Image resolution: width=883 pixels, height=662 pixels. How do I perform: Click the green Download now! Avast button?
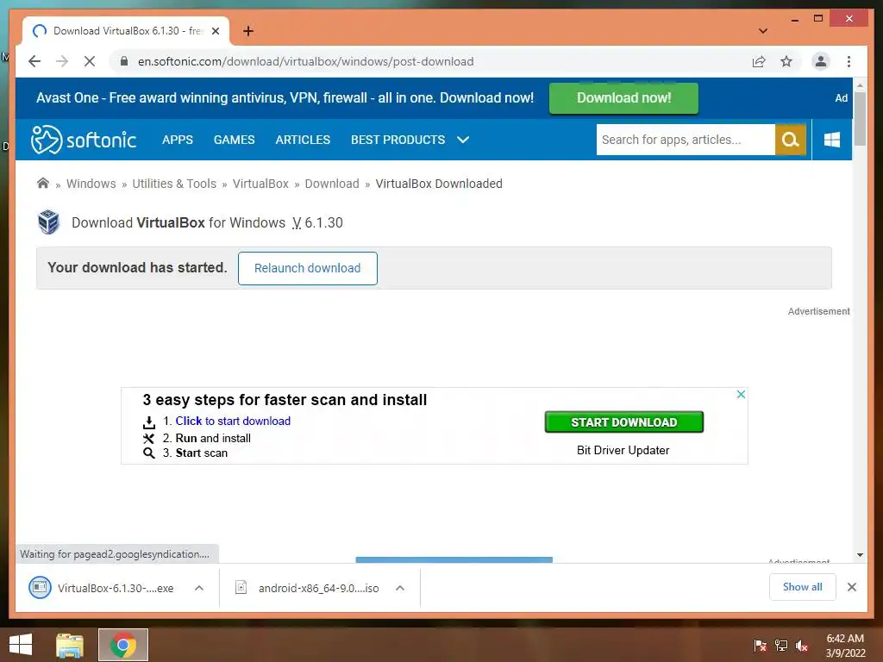[623, 98]
